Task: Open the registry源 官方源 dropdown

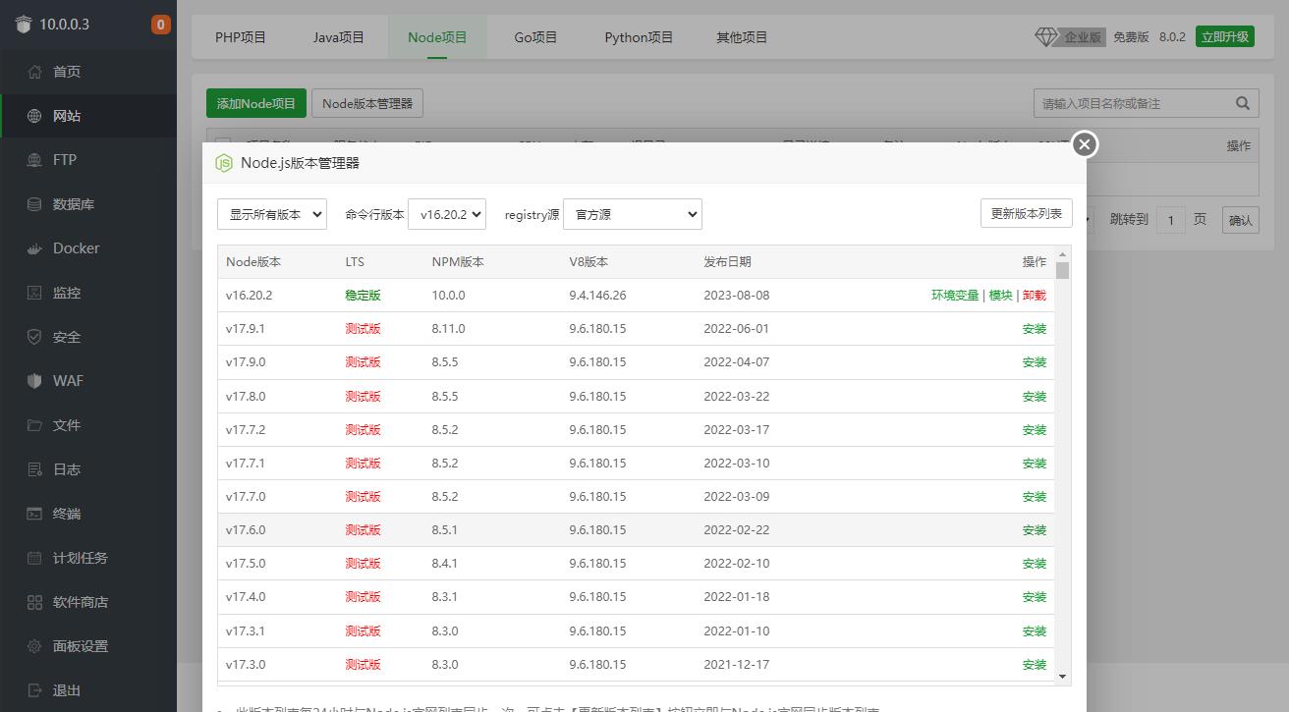Action: click(x=633, y=214)
